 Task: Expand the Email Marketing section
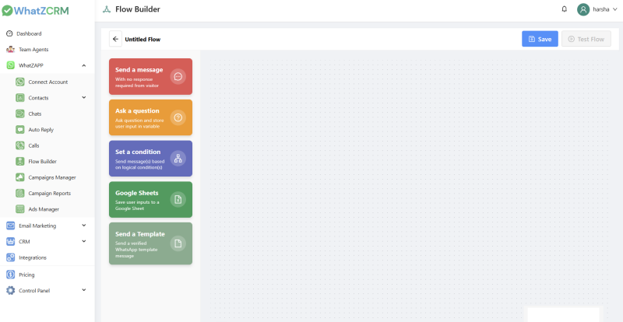pos(83,226)
